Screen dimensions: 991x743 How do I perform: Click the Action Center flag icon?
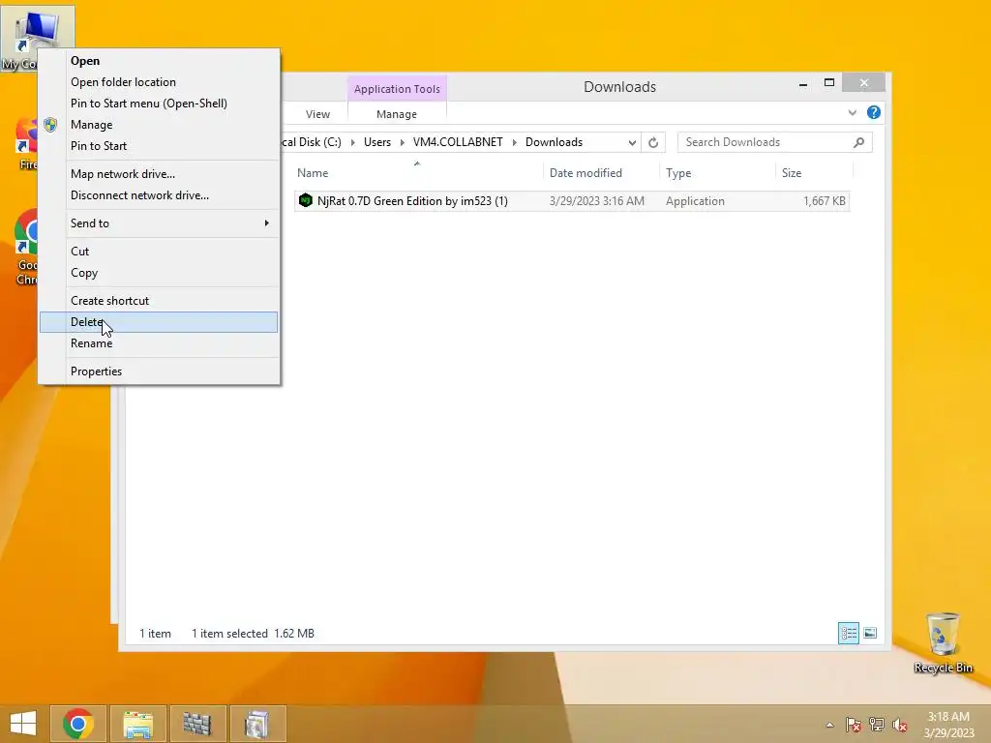854,725
